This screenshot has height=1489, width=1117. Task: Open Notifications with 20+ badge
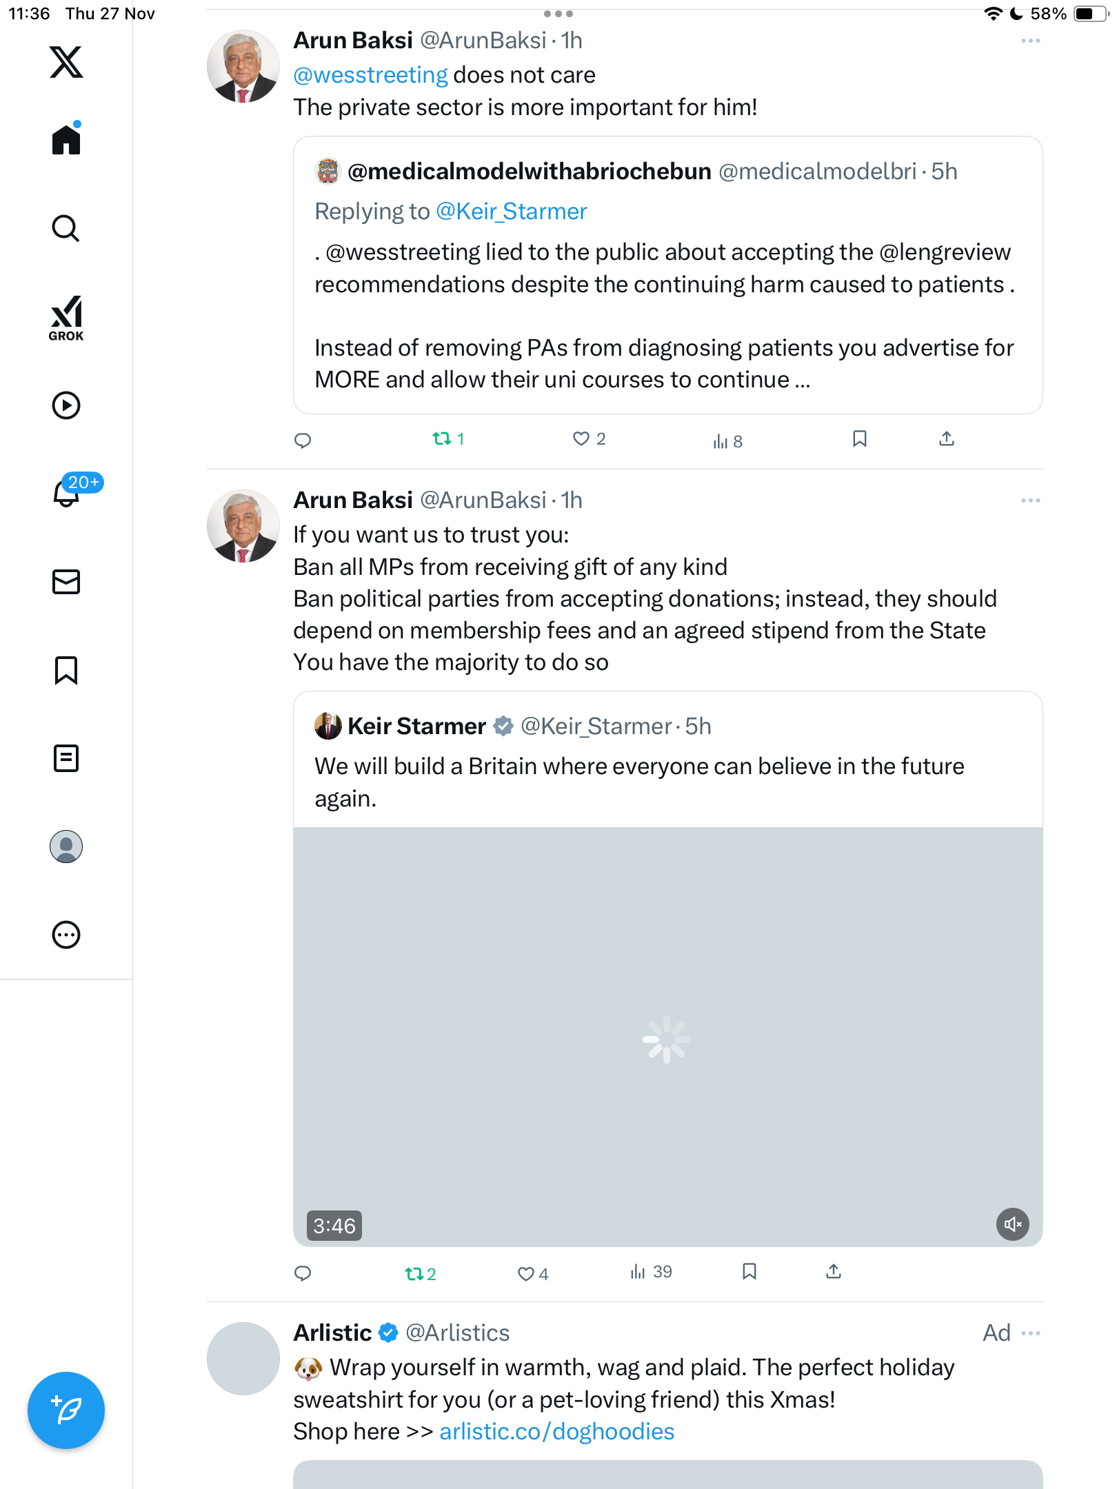[66, 492]
